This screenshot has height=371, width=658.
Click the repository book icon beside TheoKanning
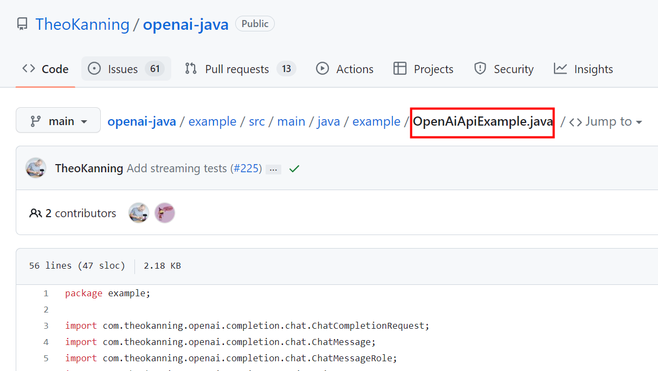pos(22,24)
